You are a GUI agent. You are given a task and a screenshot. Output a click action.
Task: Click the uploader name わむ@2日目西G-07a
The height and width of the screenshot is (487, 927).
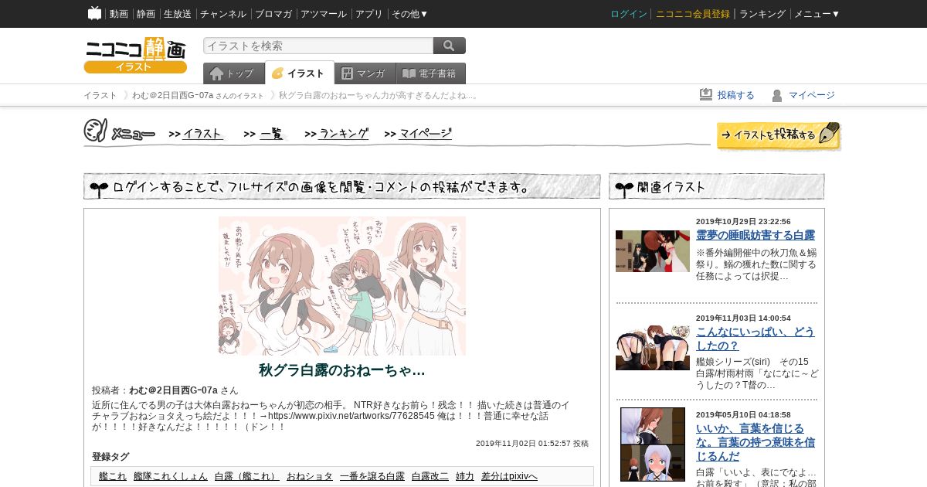[173, 390]
